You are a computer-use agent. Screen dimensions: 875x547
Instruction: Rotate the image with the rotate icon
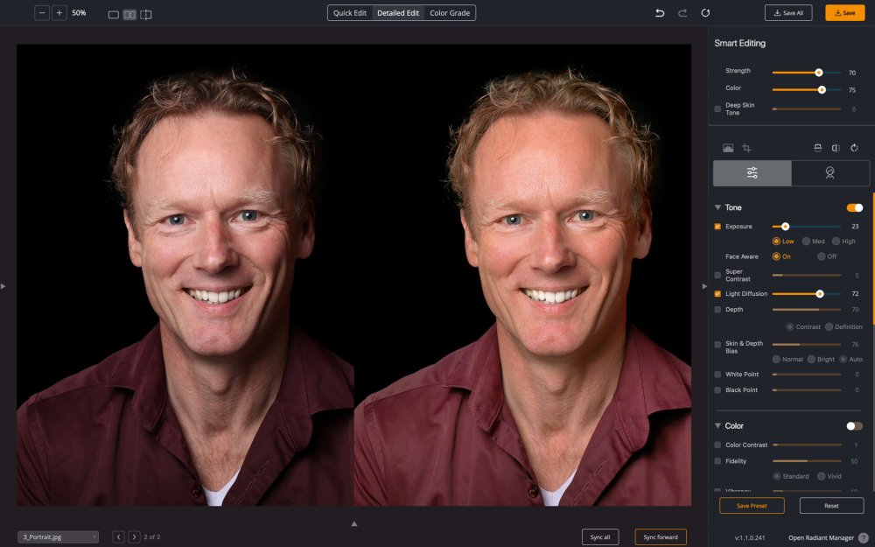pyautogui.click(x=854, y=148)
